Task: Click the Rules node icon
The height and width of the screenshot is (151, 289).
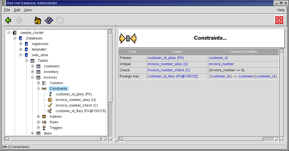Action: tap(44, 122)
